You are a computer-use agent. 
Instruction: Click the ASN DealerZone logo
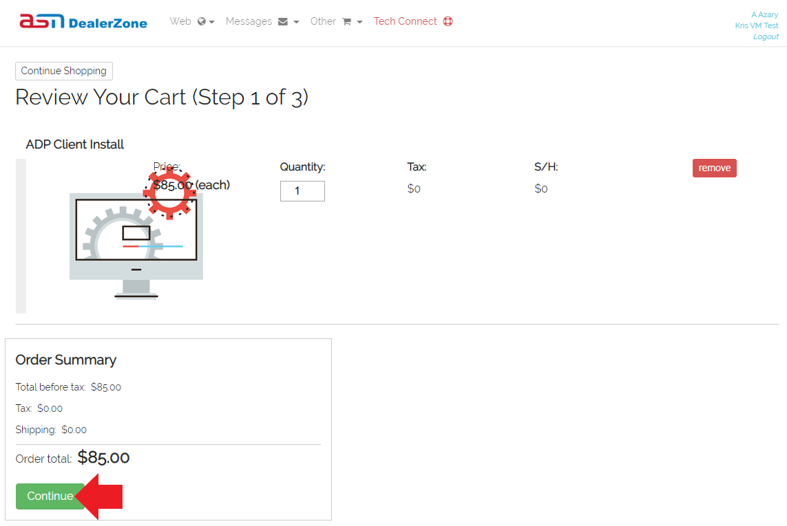[83, 21]
